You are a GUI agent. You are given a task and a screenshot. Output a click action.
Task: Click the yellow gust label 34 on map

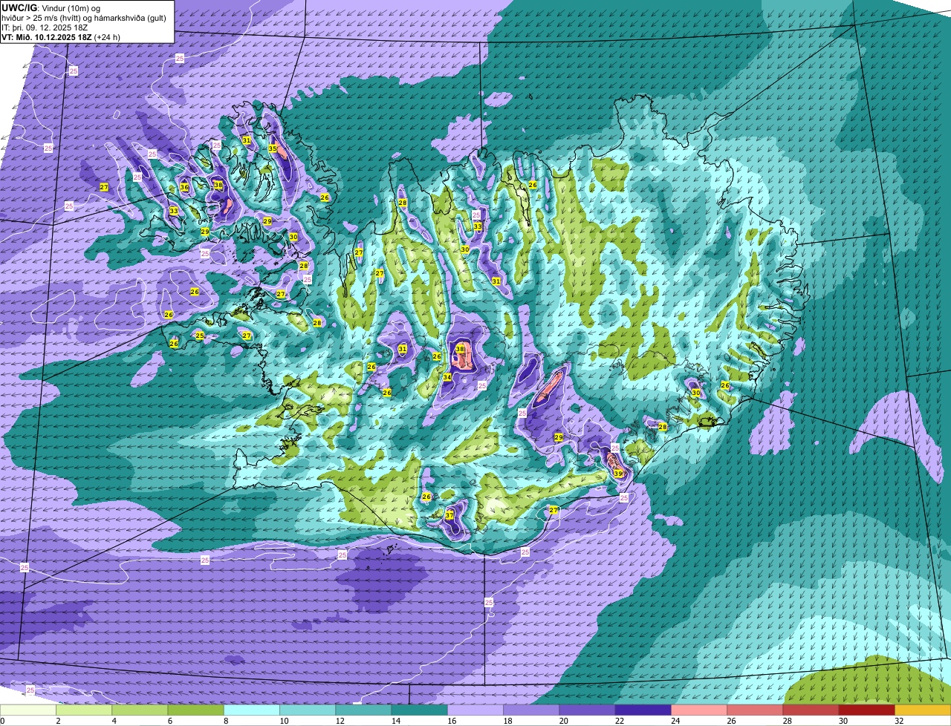tap(447, 377)
